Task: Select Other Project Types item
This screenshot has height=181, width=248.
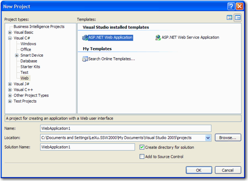Action: click(x=31, y=95)
